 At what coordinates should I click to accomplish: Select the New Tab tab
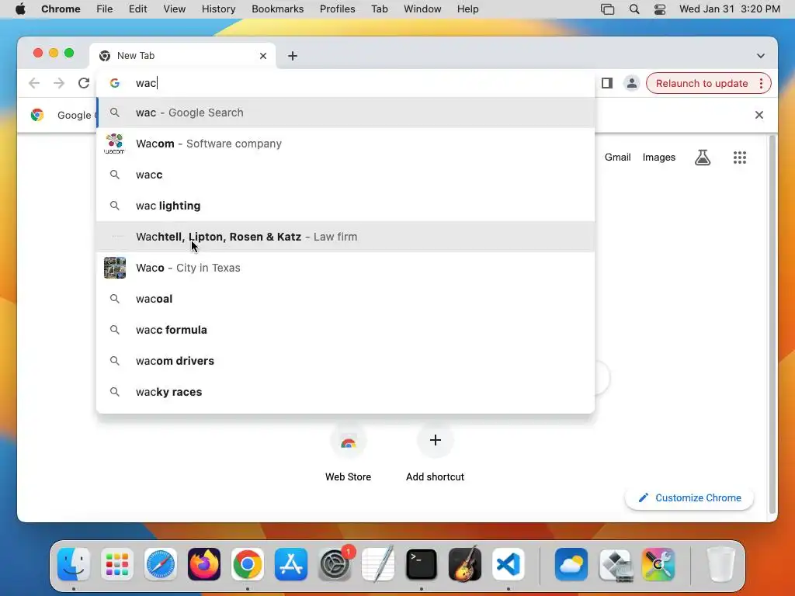click(182, 56)
